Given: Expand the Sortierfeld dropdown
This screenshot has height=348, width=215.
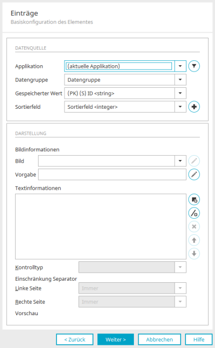Looking at the screenshot, I should [180, 107].
